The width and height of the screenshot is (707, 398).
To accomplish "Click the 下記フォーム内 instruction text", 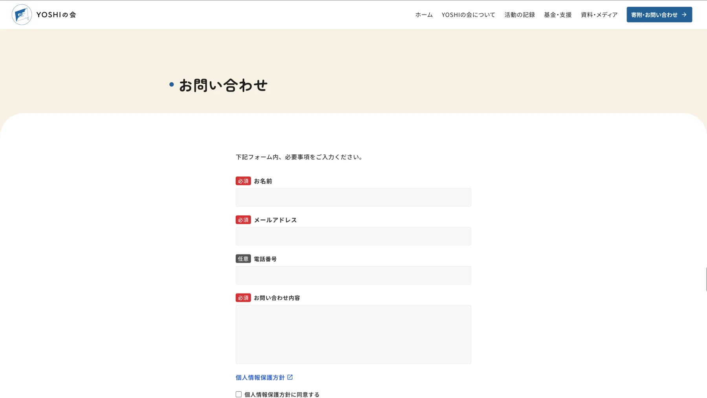I will point(299,157).
